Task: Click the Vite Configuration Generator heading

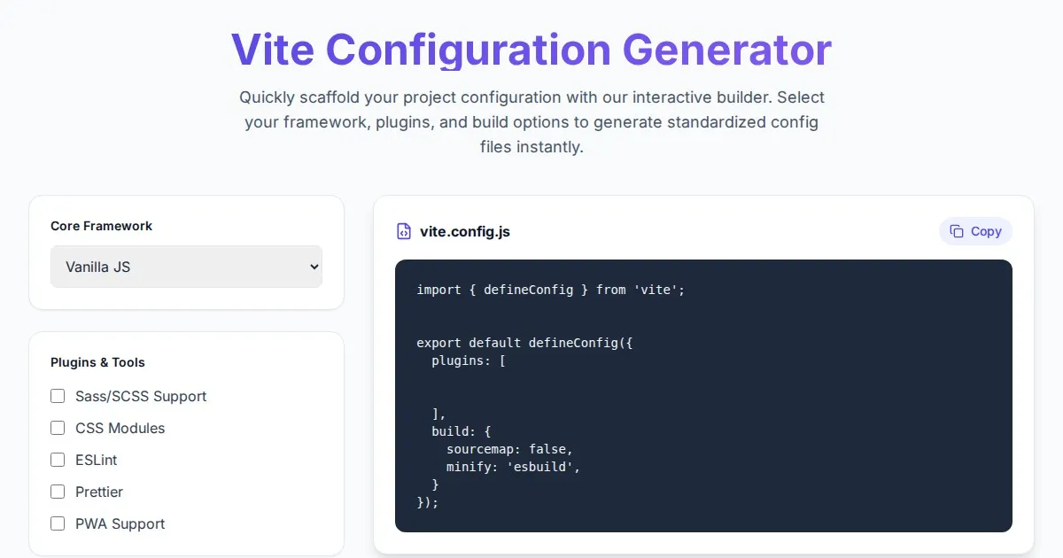Action: (531, 49)
